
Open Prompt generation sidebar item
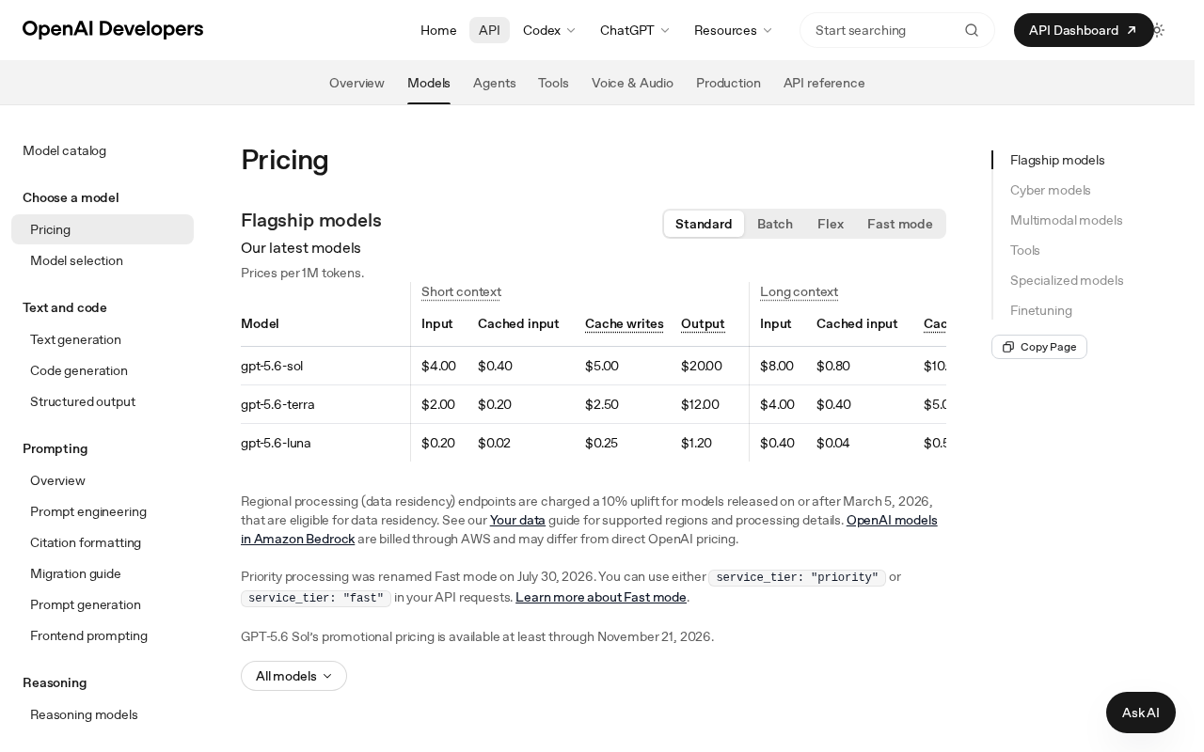pyautogui.click(x=103, y=604)
